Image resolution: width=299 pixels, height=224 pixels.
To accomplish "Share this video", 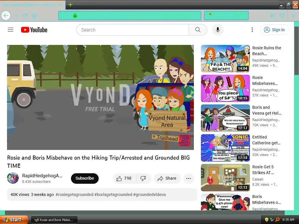I will point(167,178).
